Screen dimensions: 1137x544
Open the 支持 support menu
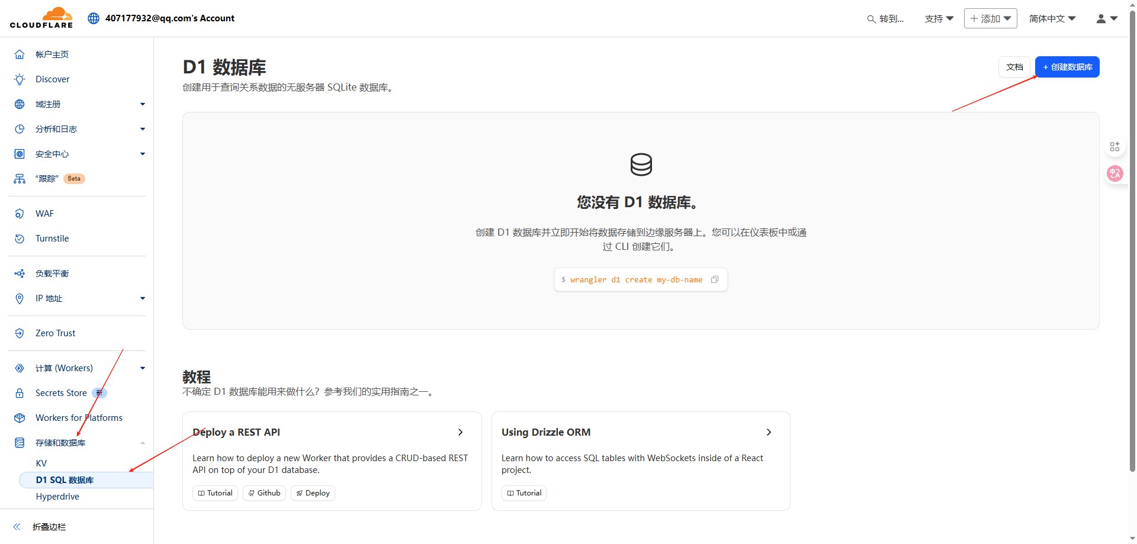pos(939,18)
